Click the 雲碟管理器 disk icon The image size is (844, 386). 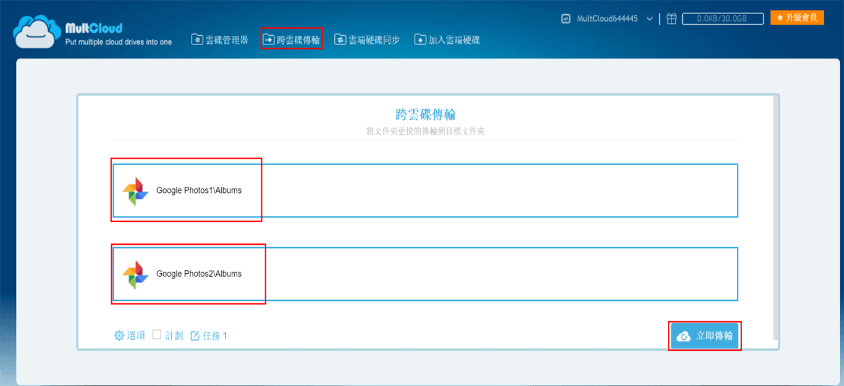(x=197, y=39)
